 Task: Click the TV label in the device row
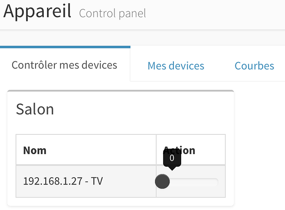pos(97,181)
